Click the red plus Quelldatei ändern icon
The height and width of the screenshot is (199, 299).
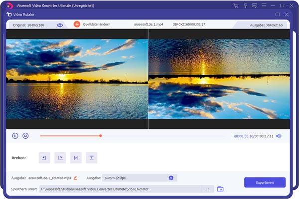pyautogui.click(x=77, y=24)
